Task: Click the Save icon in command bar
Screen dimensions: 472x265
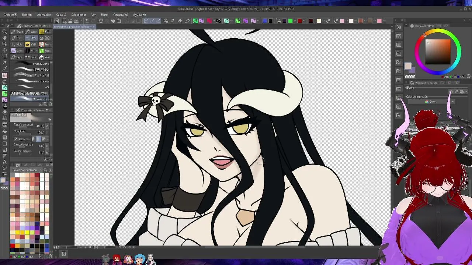Action: tap(76, 21)
